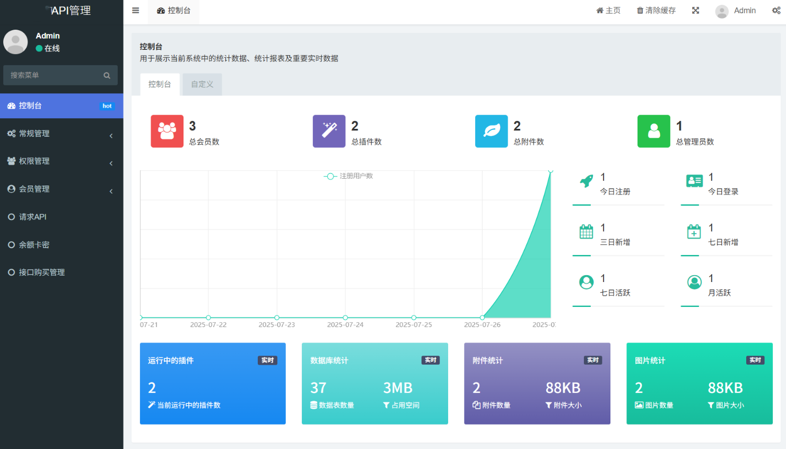This screenshot has width=786, height=449.
Task: Click the 图片统计 card title
Action: click(650, 360)
